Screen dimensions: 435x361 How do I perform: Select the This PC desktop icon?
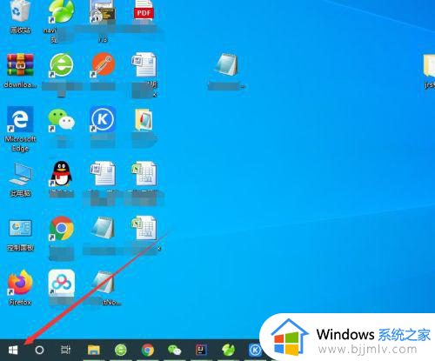(20, 174)
